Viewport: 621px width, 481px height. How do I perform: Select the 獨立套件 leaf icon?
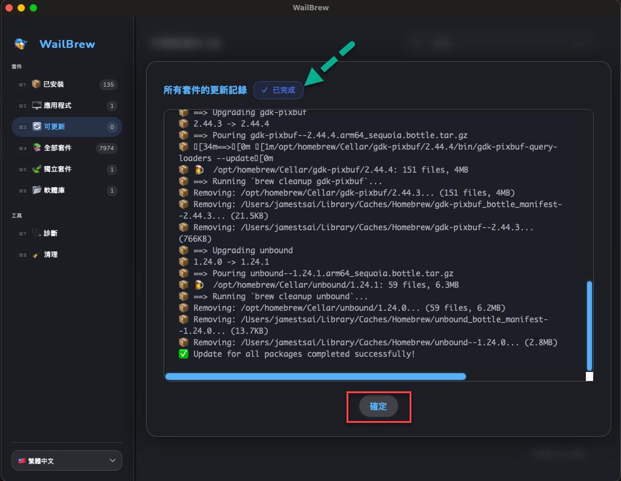[x=36, y=169]
